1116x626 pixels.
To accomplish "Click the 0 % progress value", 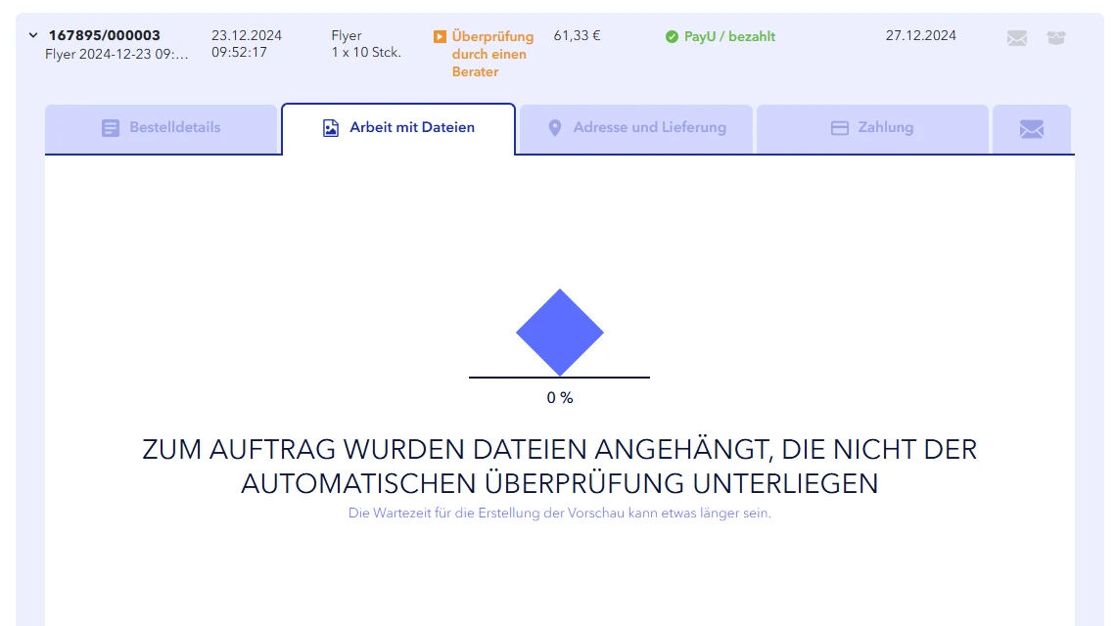I will pos(560,398).
